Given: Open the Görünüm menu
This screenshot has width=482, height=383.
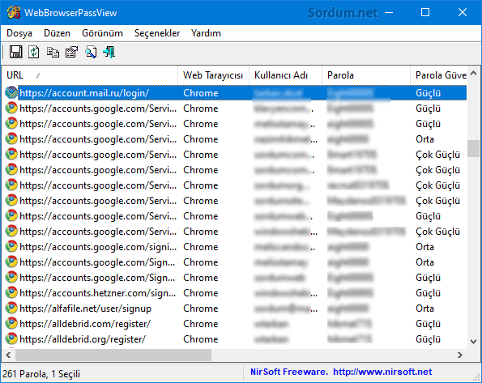Looking at the screenshot, I should pos(102,33).
